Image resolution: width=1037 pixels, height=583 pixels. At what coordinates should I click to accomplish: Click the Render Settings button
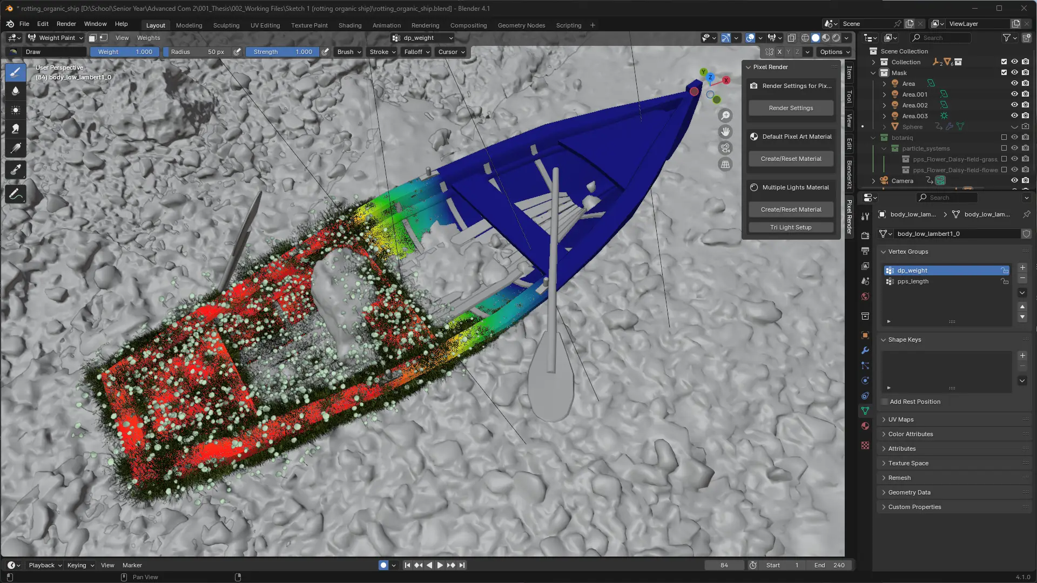pyautogui.click(x=791, y=108)
